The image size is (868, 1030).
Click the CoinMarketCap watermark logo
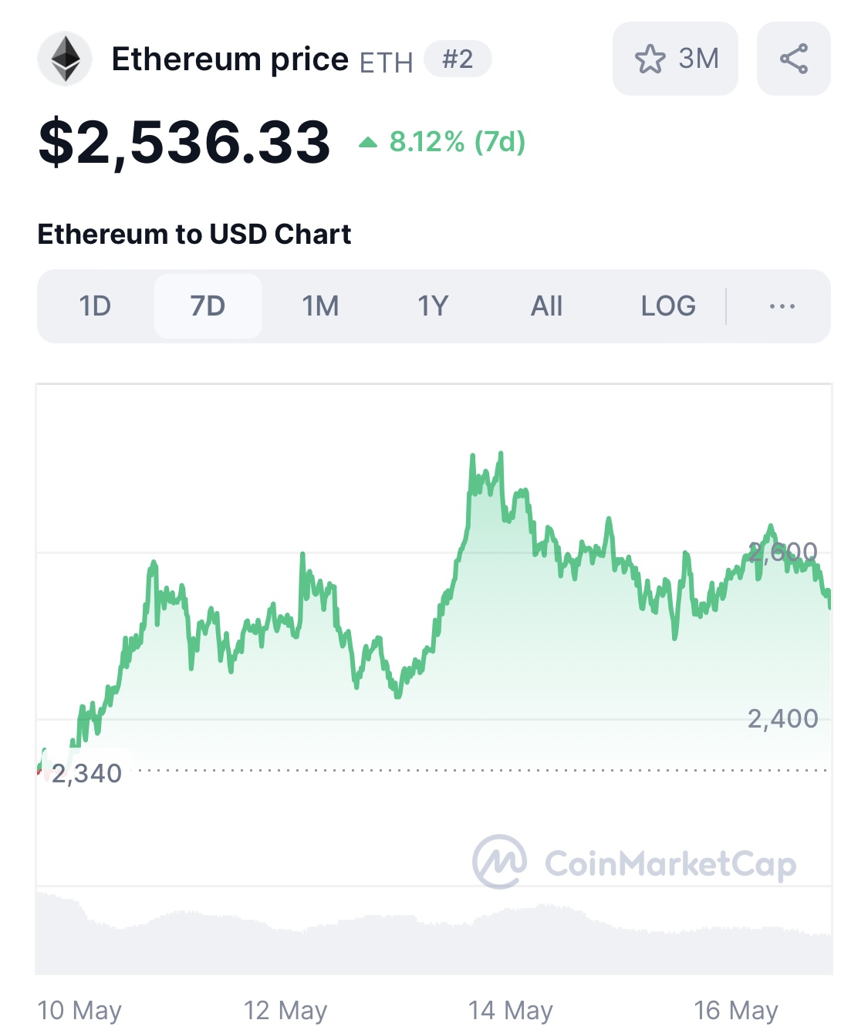click(634, 862)
